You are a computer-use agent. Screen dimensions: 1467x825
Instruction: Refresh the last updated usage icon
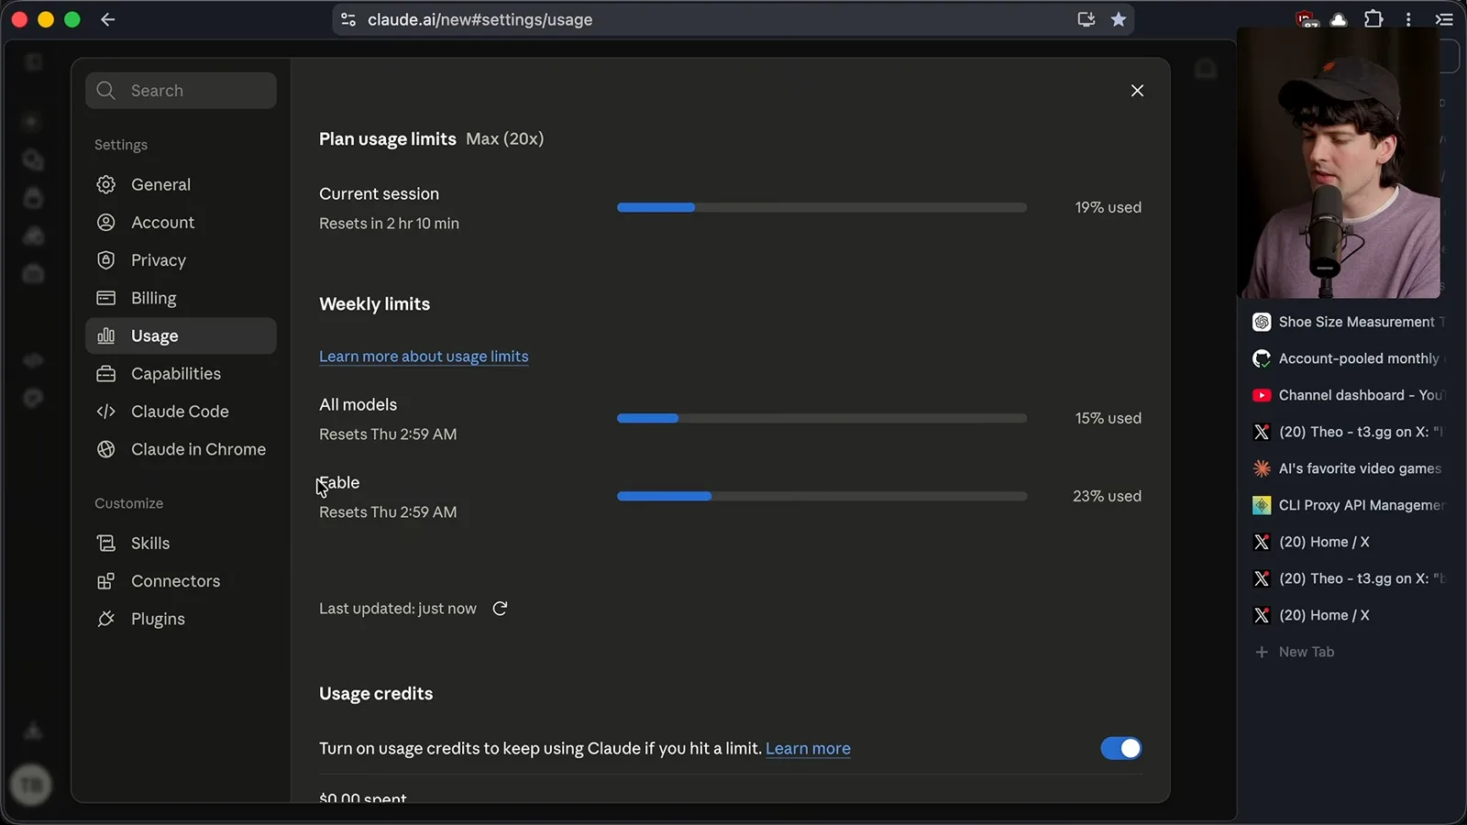click(500, 609)
